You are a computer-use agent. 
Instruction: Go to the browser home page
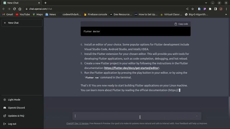20,9
